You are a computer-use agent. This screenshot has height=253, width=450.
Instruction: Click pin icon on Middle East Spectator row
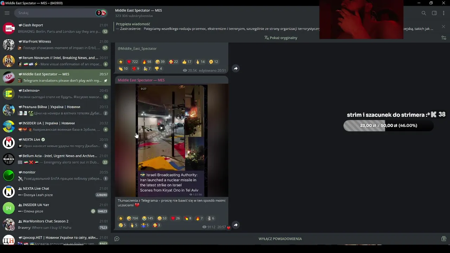[x=105, y=81]
